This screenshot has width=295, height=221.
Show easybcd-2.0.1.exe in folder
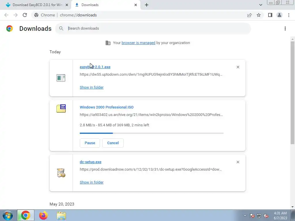click(x=92, y=87)
